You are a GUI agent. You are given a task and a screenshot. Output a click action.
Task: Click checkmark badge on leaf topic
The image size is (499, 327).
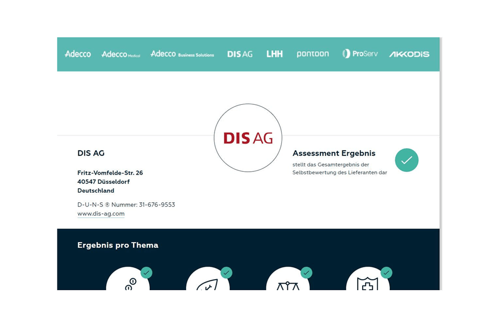[x=226, y=273]
